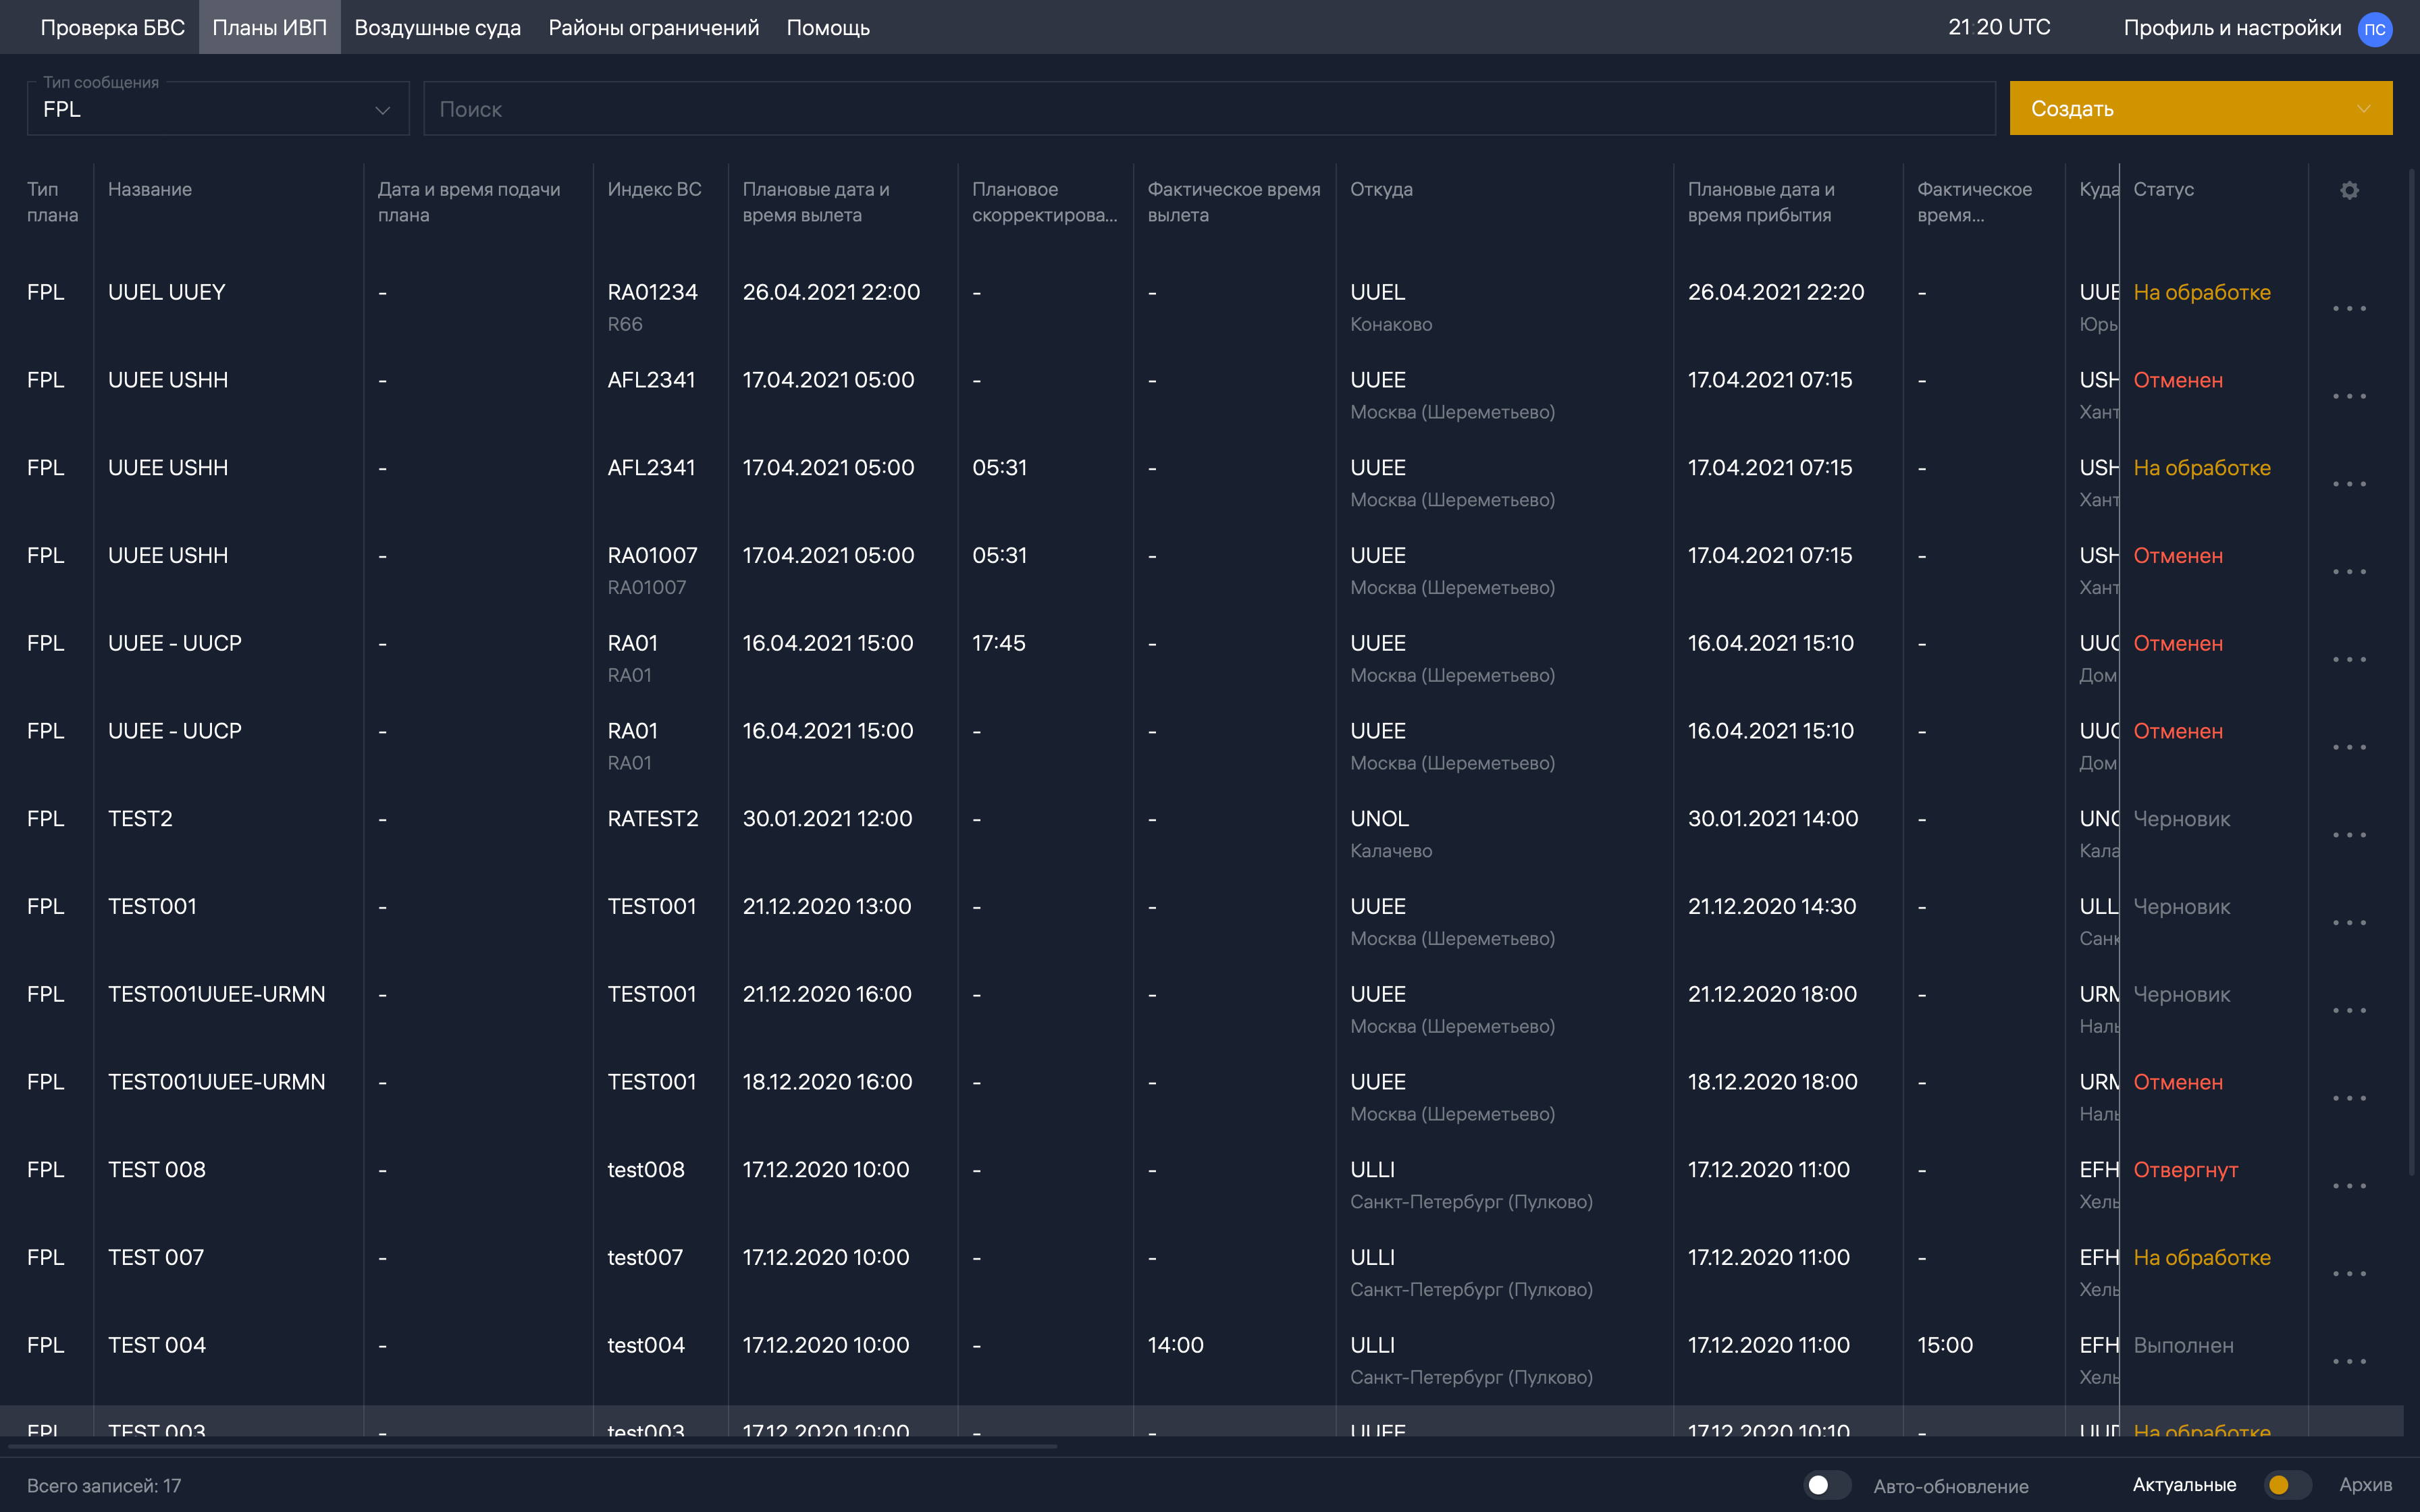This screenshot has width=2420, height=1512.
Task: Enable the Авто-обновление toggle
Action: [1827, 1485]
